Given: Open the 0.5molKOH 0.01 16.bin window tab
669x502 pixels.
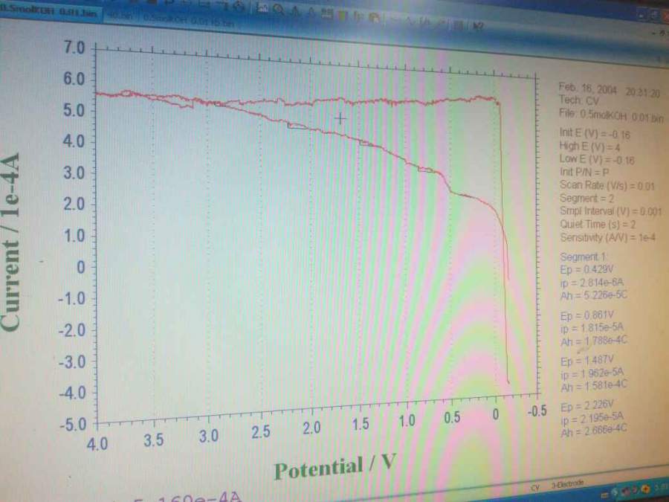Looking at the screenshot, I should (188, 19).
